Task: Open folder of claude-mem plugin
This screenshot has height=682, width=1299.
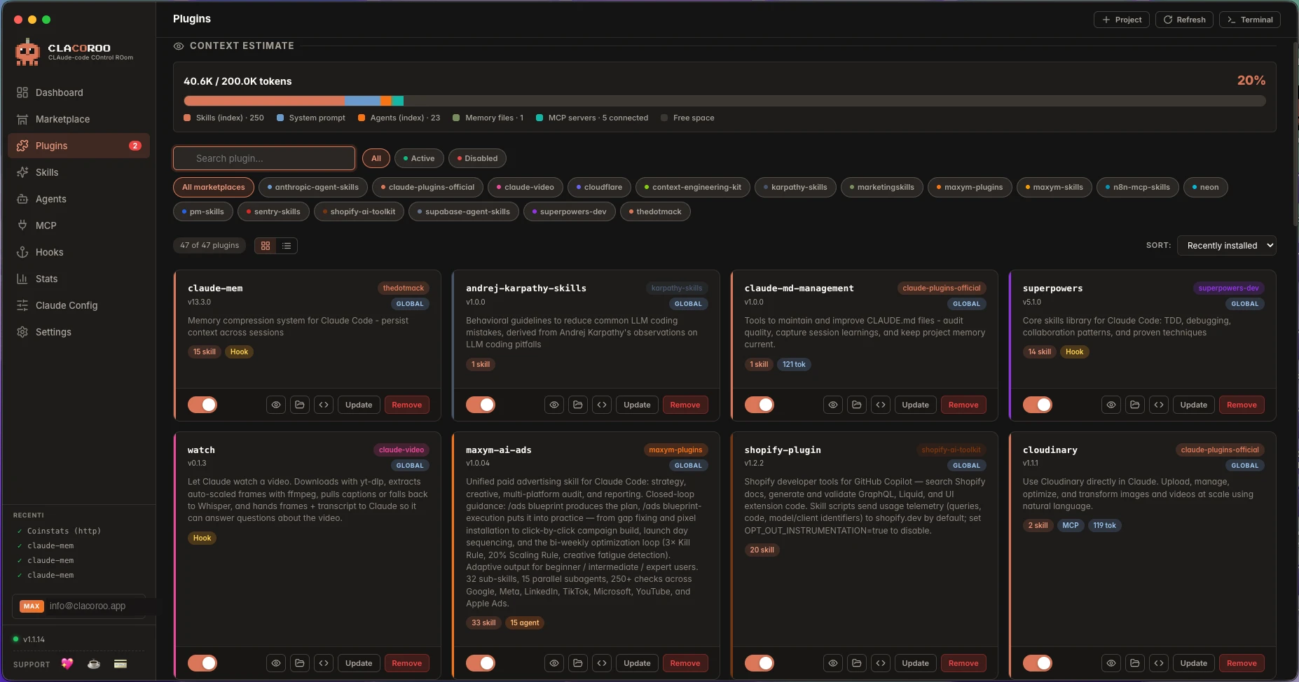Action: (300, 405)
